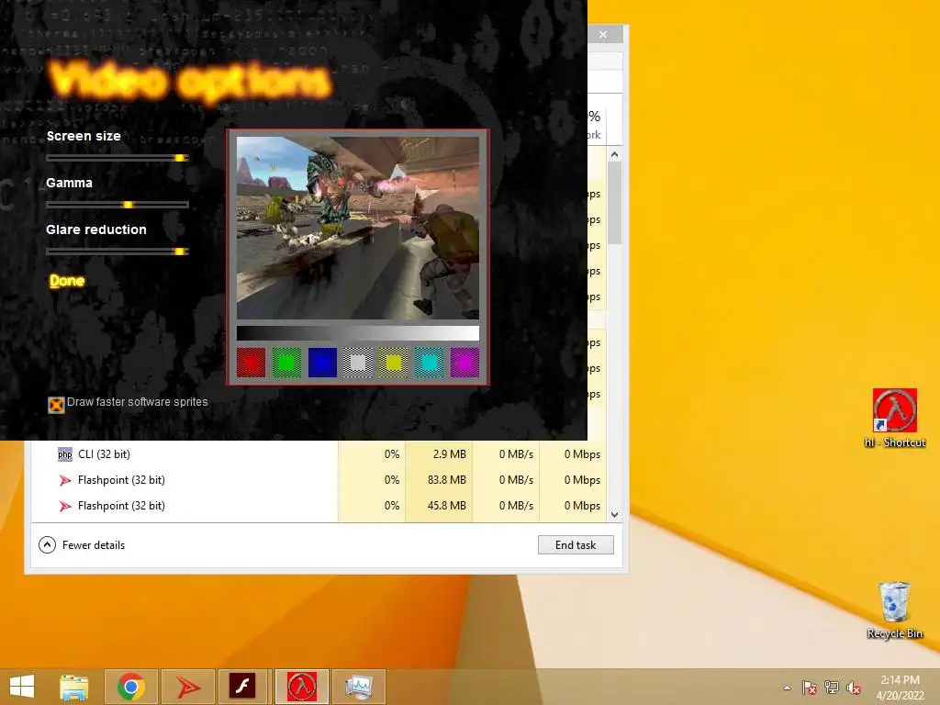The height and width of the screenshot is (705, 940).
Task: Click Flashpoint icon in 83.8 MB row
Action: pos(65,480)
